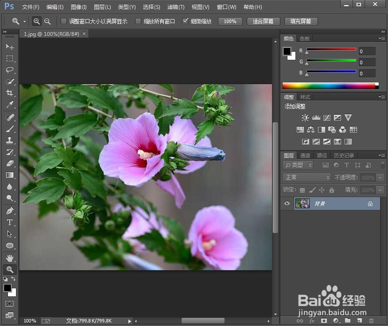Open blending mode dropdown
This screenshot has height=326, width=388.
pos(307,177)
